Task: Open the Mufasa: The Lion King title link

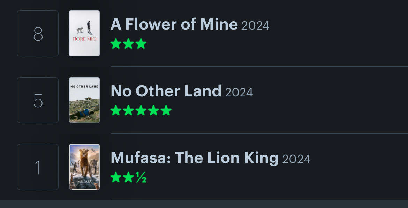Action: coord(195,158)
